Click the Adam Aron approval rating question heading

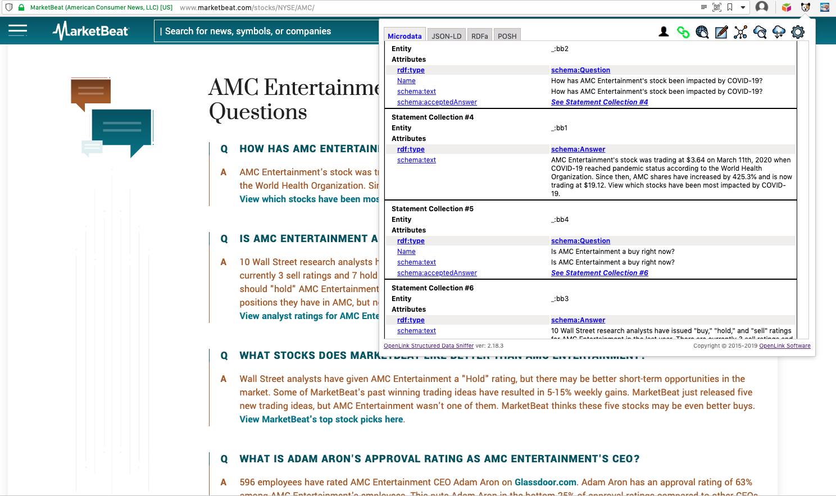(x=439, y=459)
